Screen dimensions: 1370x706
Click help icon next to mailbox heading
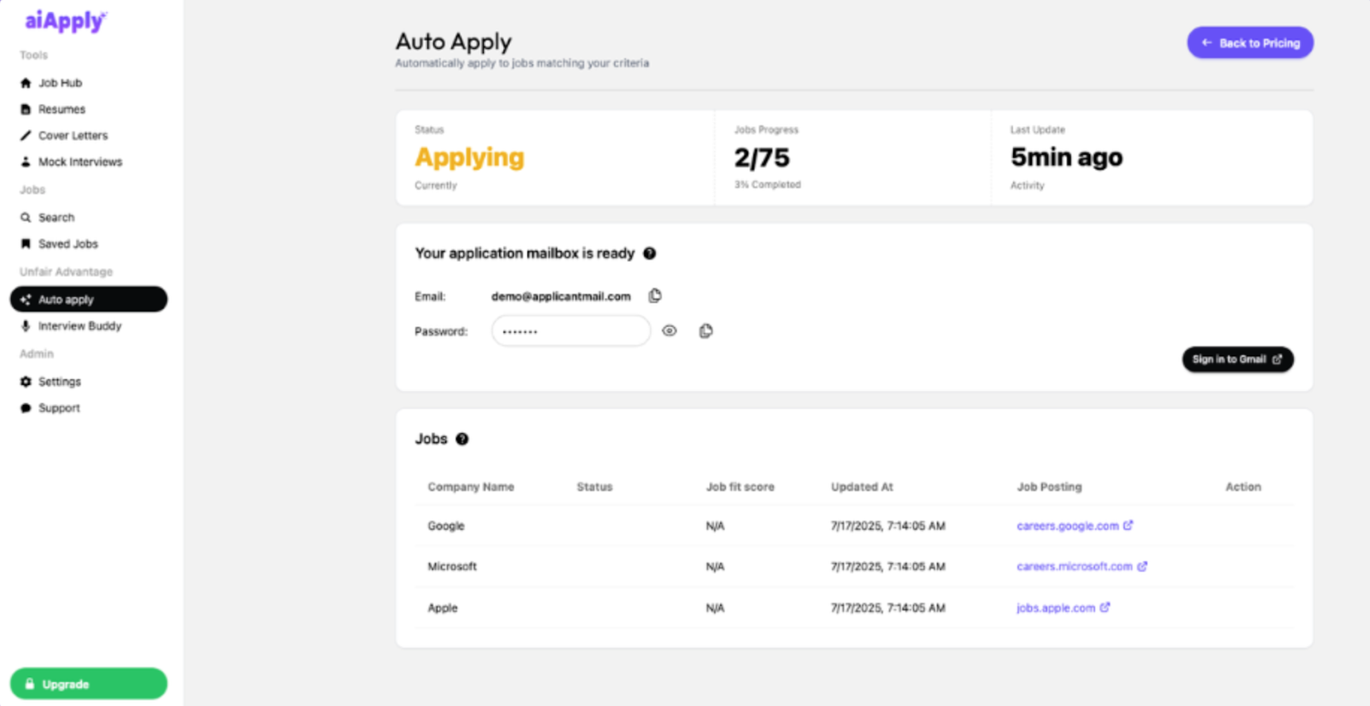tap(650, 253)
